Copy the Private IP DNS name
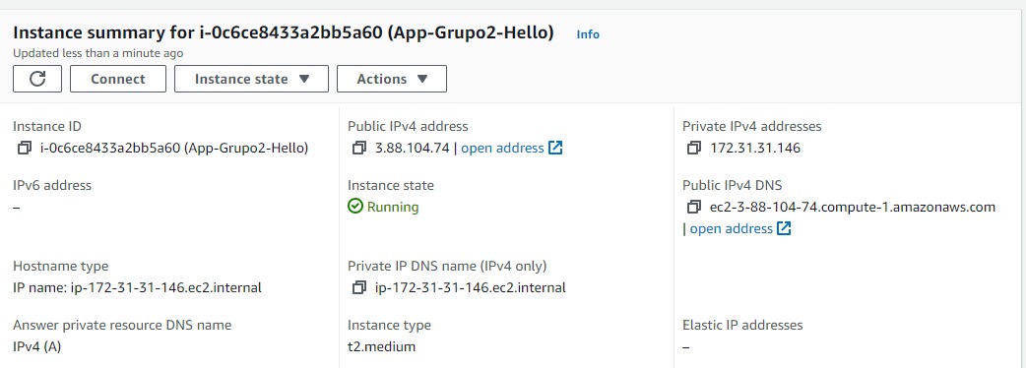Viewport: 1026px width, 368px height. tap(358, 287)
